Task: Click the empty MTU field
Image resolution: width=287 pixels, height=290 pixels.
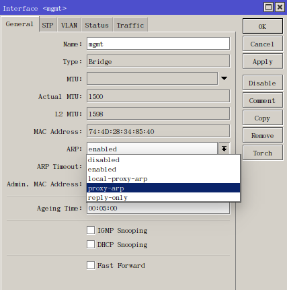Action: tap(152, 79)
